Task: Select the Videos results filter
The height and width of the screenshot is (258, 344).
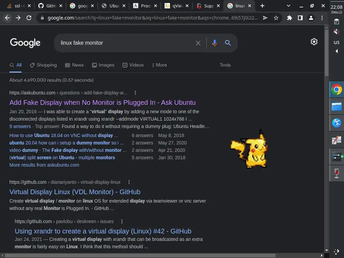Action: (x=133, y=65)
